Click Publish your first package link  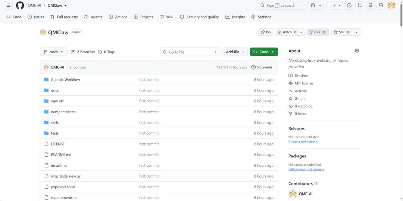(x=306, y=169)
